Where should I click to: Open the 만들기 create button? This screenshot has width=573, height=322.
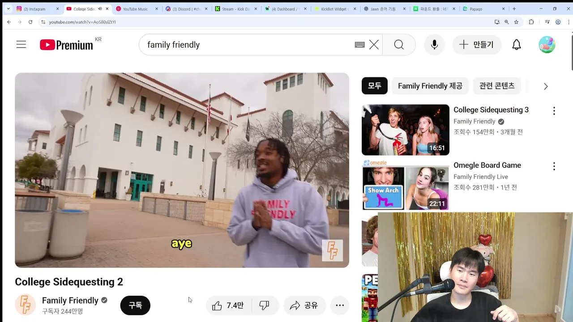(x=477, y=45)
